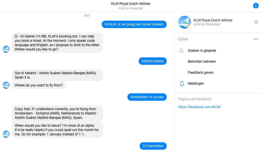This screenshot has height=153, width=262.
Task: Click KLM avatar beside 'Where do you want to fly from?'
Action: [6, 85]
